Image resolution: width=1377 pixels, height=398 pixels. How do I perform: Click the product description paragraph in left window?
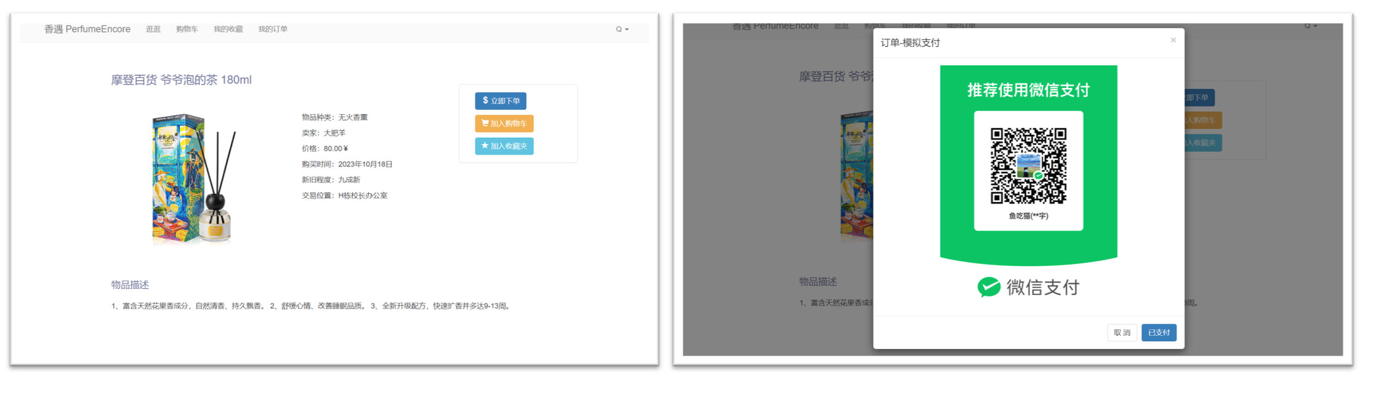click(312, 306)
